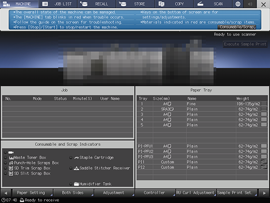Screen dimensions: 270x203
Task: Click the speaker sound icon
Action: [250, 4]
